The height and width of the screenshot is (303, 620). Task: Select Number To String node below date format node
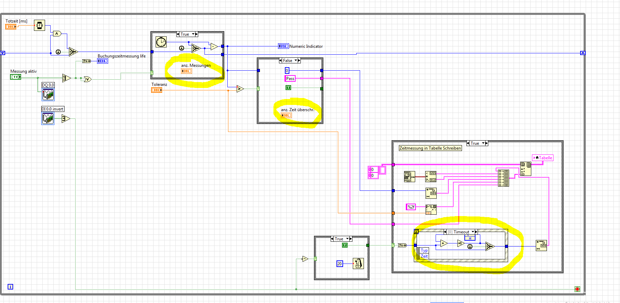(431, 193)
